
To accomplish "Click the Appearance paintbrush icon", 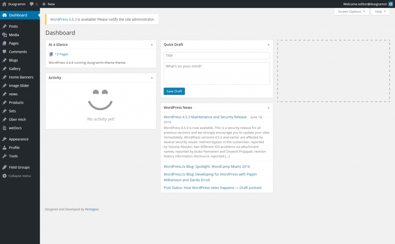I will point(4,139).
